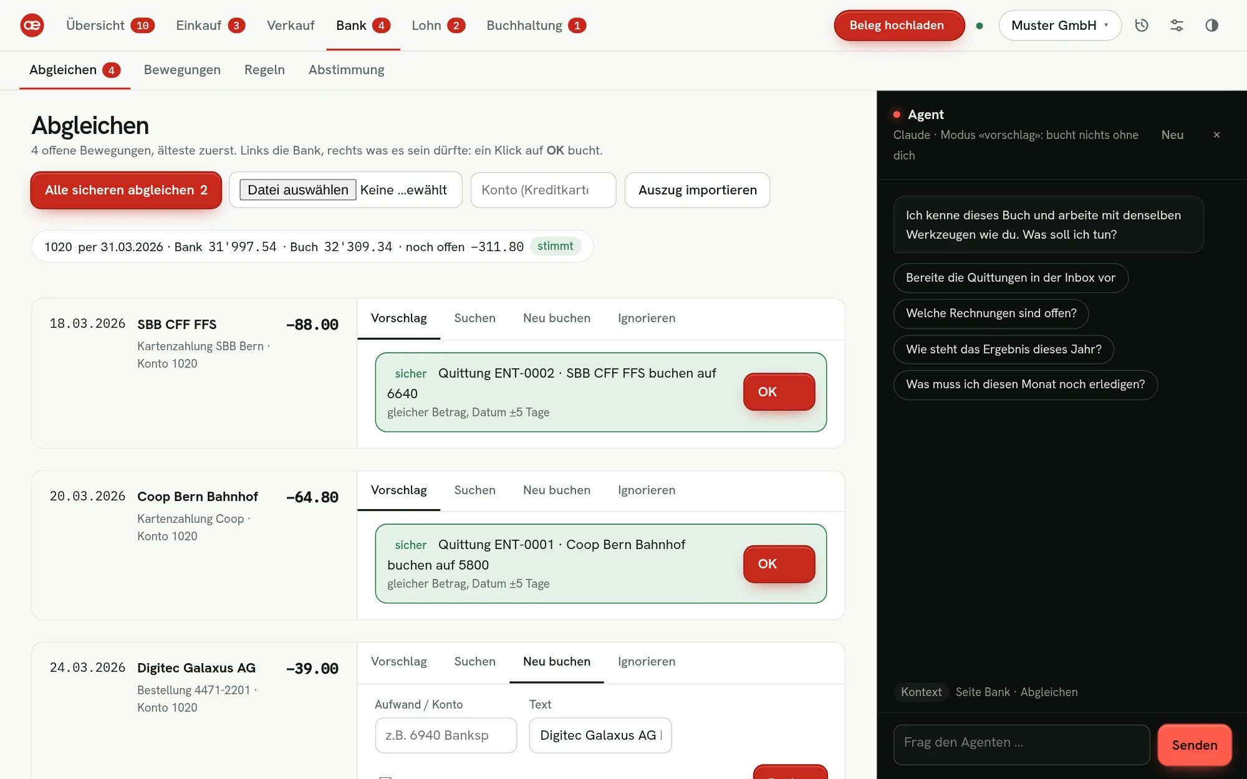Select Ignorieren tab in Digitec Galaxus row
This screenshot has height=779, width=1247.
click(x=647, y=662)
